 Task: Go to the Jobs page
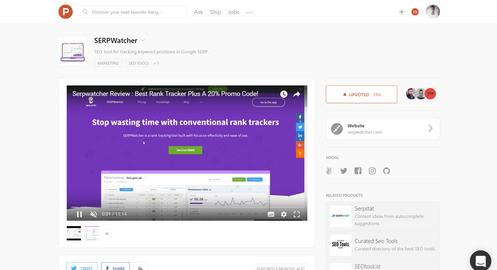tap(233, 12)
